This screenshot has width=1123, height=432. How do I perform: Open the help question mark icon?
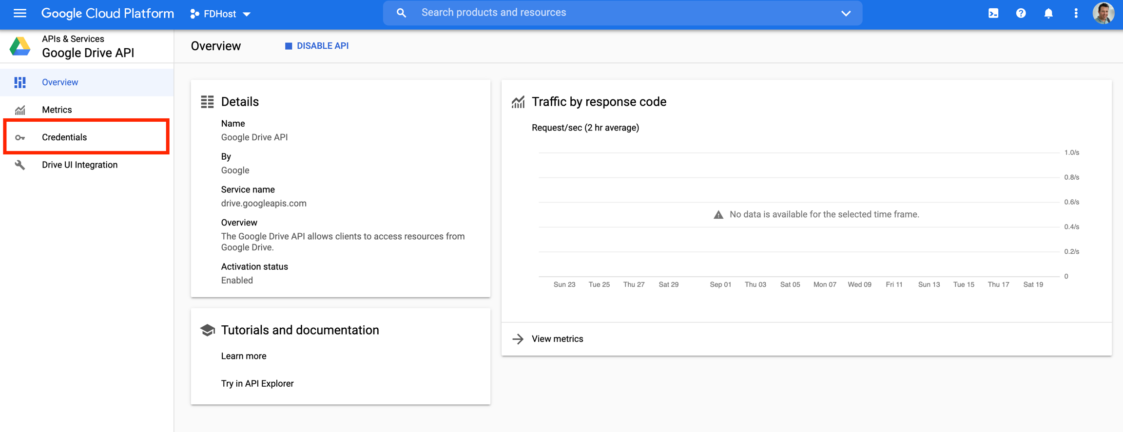point(1021,14)
